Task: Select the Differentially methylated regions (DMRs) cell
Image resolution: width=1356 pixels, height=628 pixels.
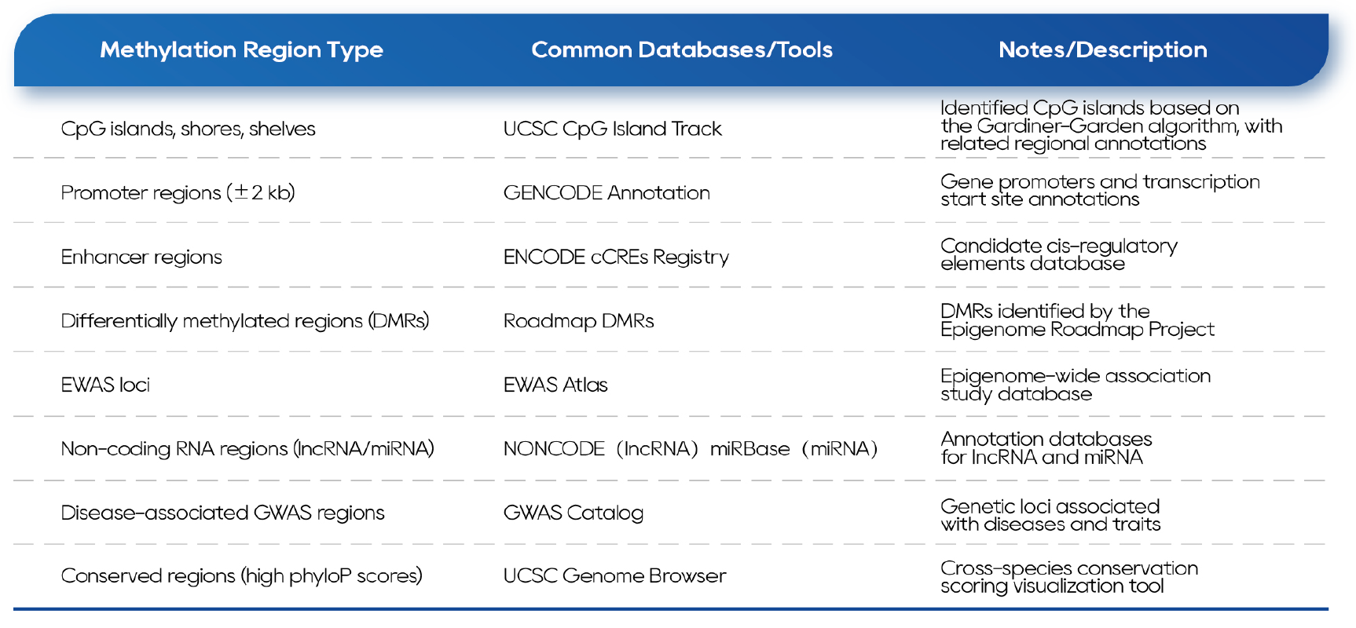Action: (x=245, y=321)
